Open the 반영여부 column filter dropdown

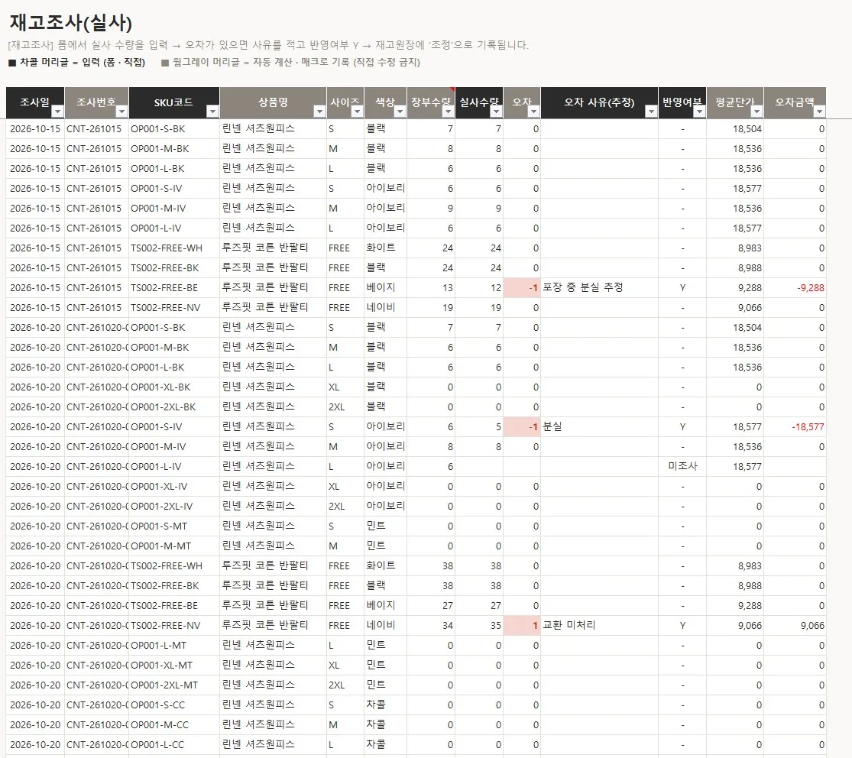pyautogui.click(x=699, y=112)
